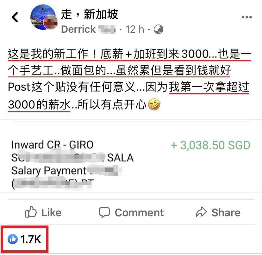Click the +3,038.50 SGD amount
Screen dimensions: 262x255
point(210,145)
